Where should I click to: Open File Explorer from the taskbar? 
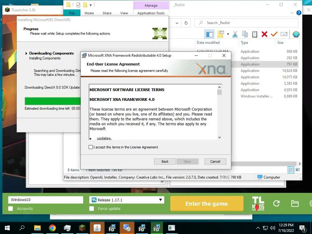coord(37,228)
